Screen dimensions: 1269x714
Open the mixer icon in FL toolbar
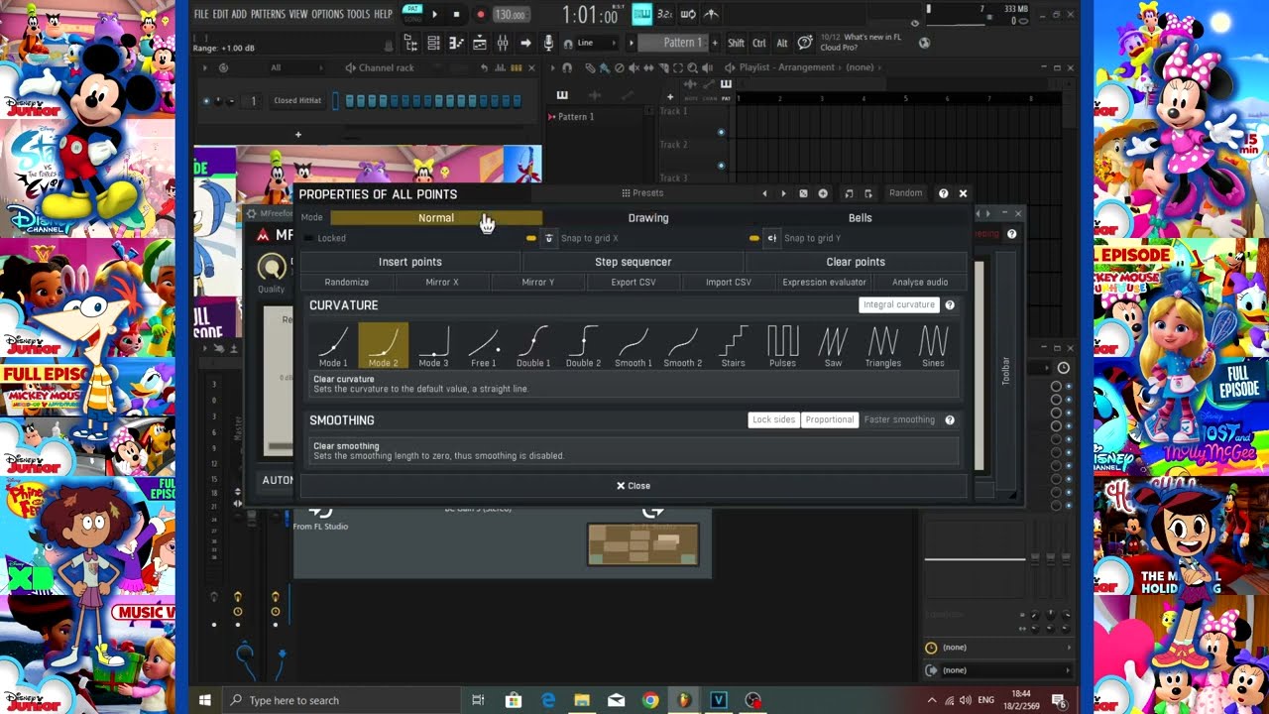tap(503, 43)
